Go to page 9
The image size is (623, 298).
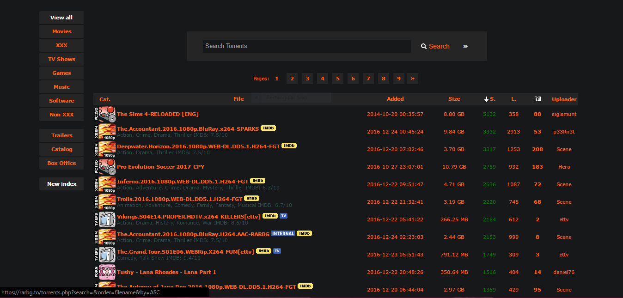click(399, 79)
